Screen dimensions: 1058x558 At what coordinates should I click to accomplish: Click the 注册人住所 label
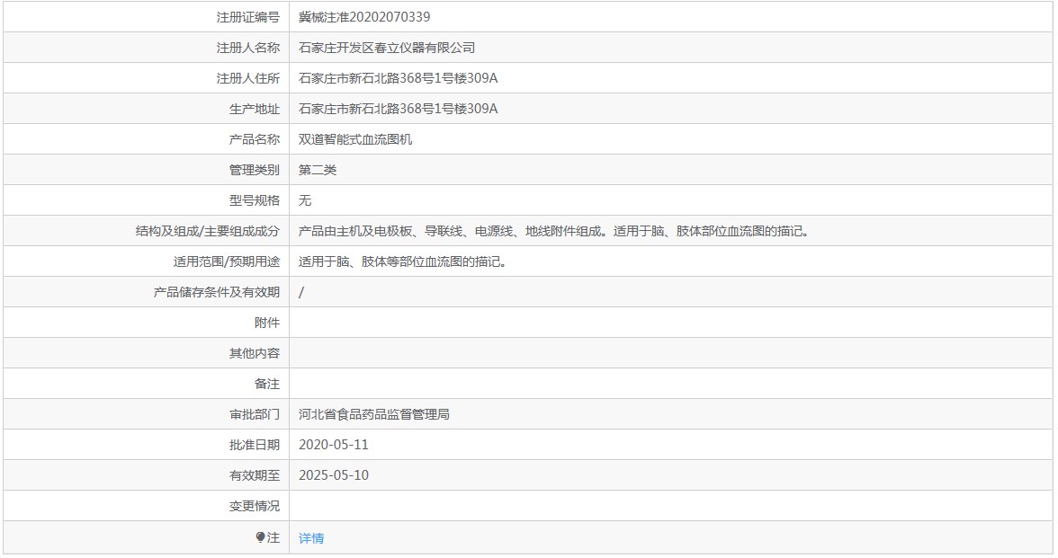tap(247, 78)
